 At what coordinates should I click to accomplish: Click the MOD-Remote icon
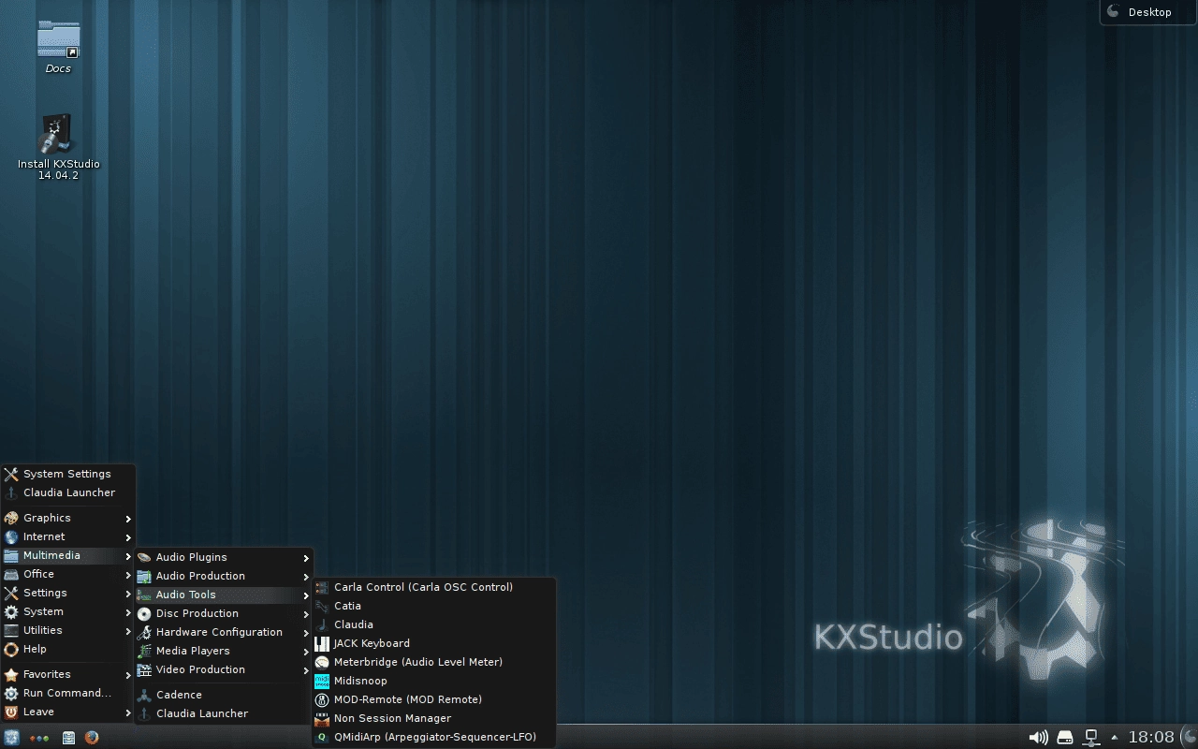click(x=322, y=699)
